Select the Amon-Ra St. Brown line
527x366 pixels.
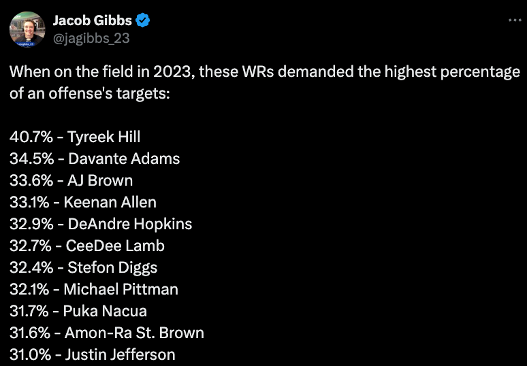pos(107,333)
